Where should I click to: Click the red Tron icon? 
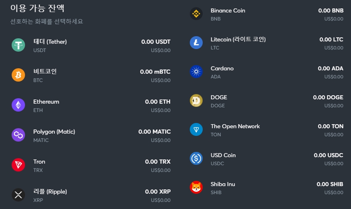coord(19,165)
